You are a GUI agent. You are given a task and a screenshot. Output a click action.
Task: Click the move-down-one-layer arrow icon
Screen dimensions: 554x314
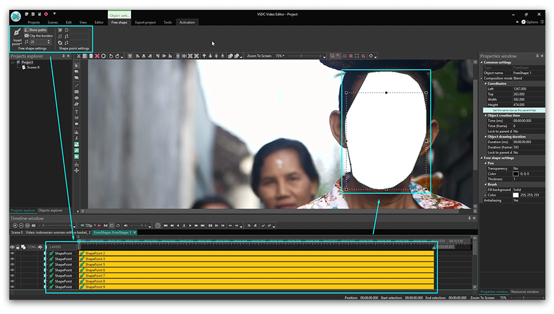pos(211,56)
